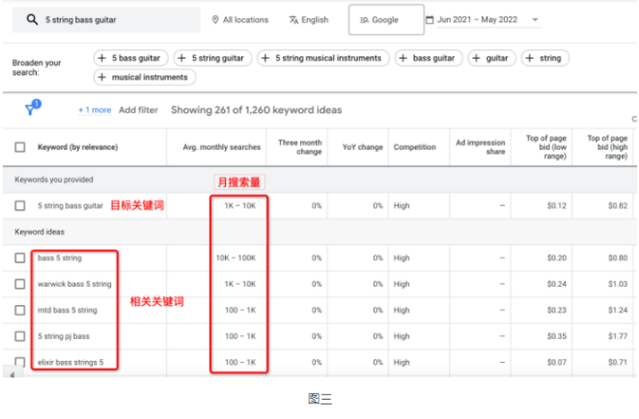The height and width of the screenshot is (419, 639).
Task: Click the Jun 2021 – May 2022 date range
Action: [x=477, y=19]
